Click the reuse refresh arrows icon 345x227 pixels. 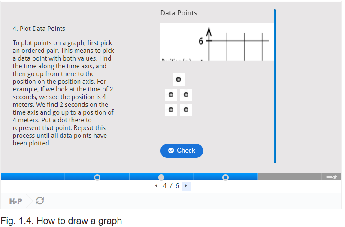click(40, 200)
